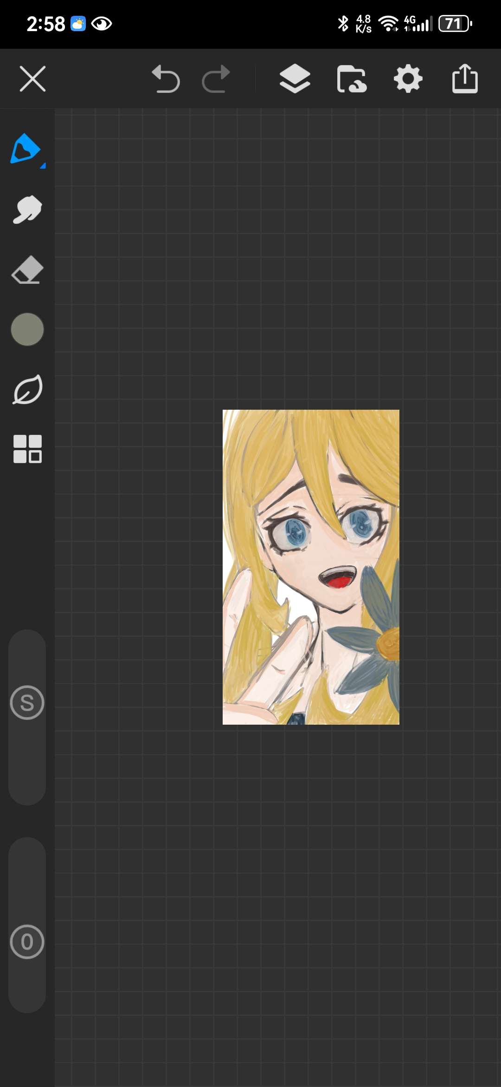Image resolution: width=501 pixels, height=1087 pixels.
Task: Open the four-squares grid menu
Action: 27,449
